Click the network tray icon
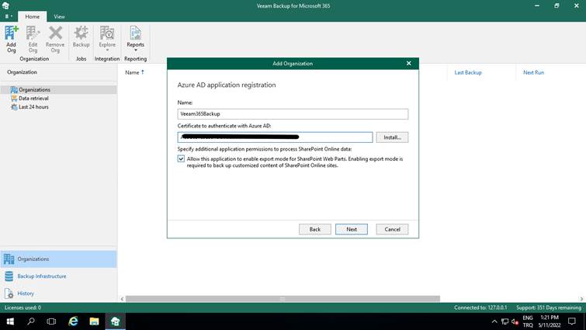Viewport: 586px width, 330px height. (505, 321)
